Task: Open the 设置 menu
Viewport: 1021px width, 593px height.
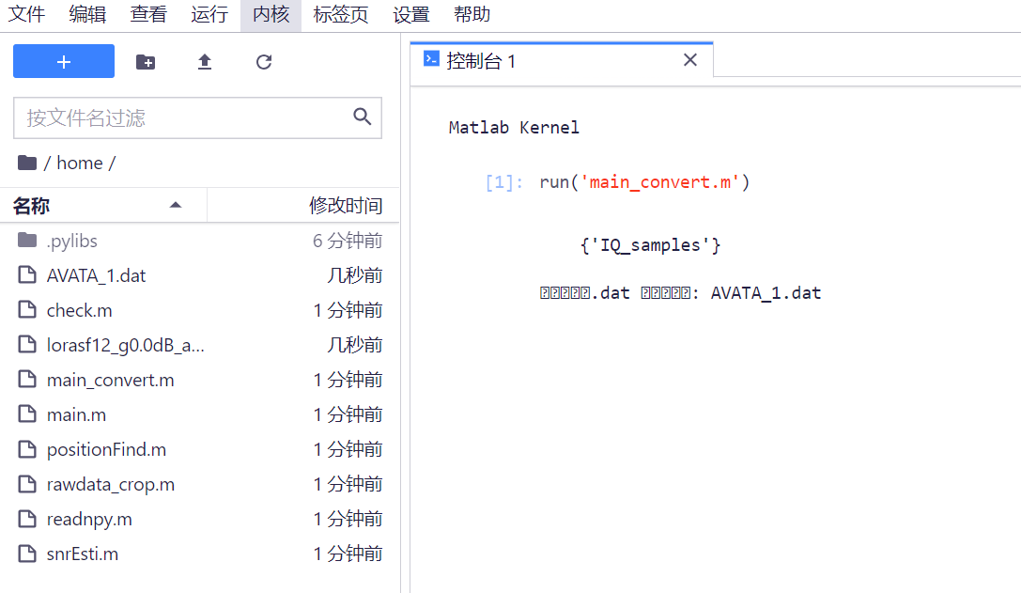Action: [411, 15]
